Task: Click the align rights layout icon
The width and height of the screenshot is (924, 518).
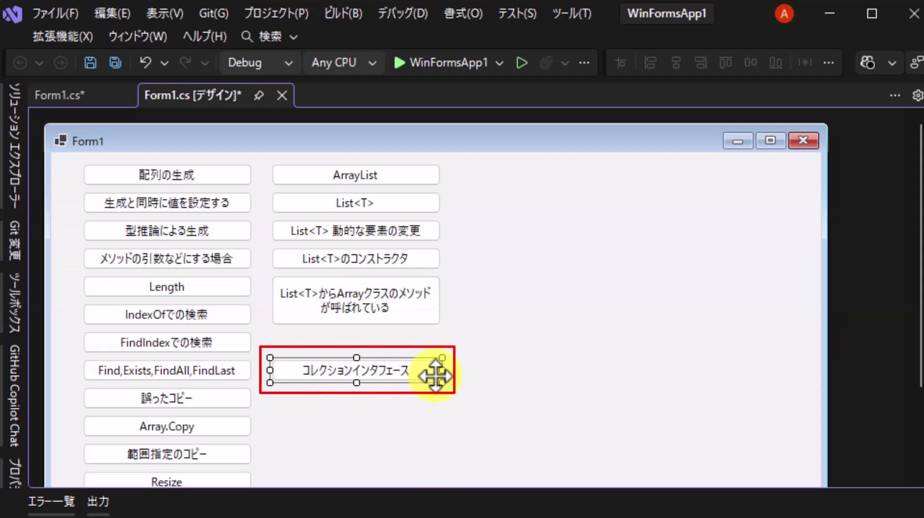Action: (701, 63)
